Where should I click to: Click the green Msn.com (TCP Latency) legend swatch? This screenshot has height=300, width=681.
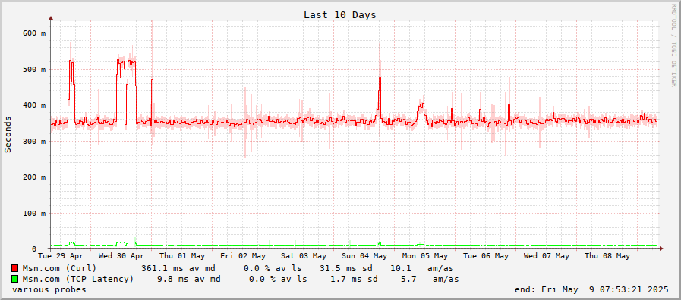click(15, 279)
